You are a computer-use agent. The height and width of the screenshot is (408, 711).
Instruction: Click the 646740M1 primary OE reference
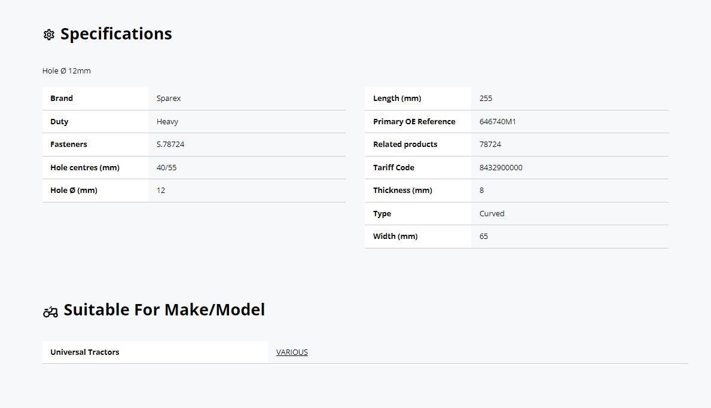coord(498,122)
